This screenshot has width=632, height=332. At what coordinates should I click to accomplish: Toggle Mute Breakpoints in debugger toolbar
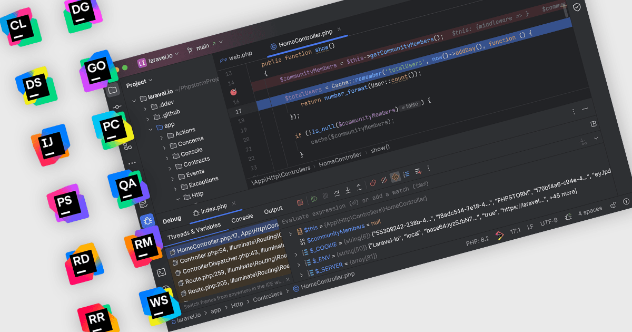[384, 180]
